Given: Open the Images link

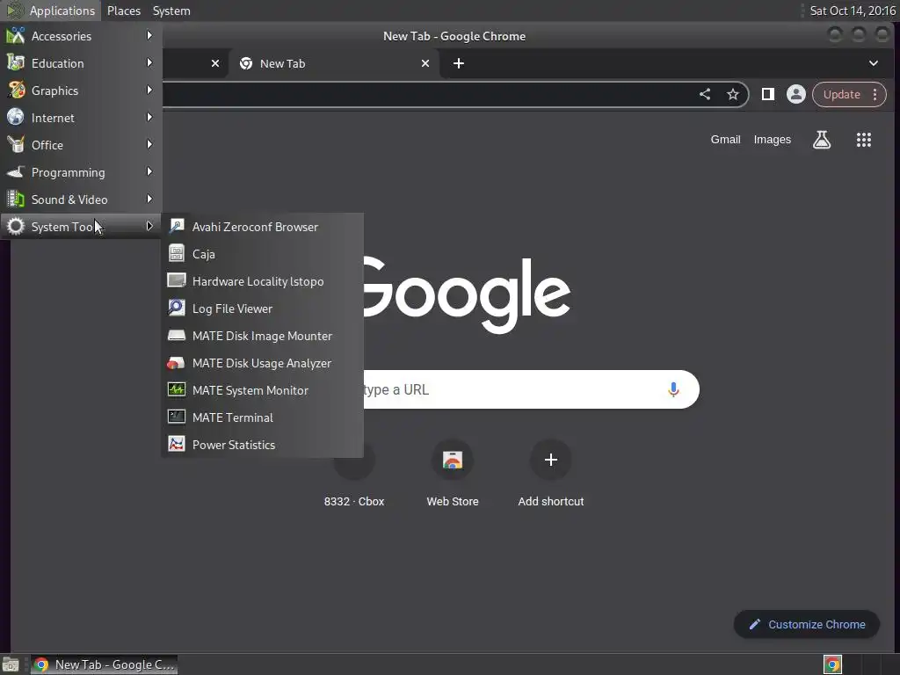Looking at the screenshot, I should click(772, 140).
